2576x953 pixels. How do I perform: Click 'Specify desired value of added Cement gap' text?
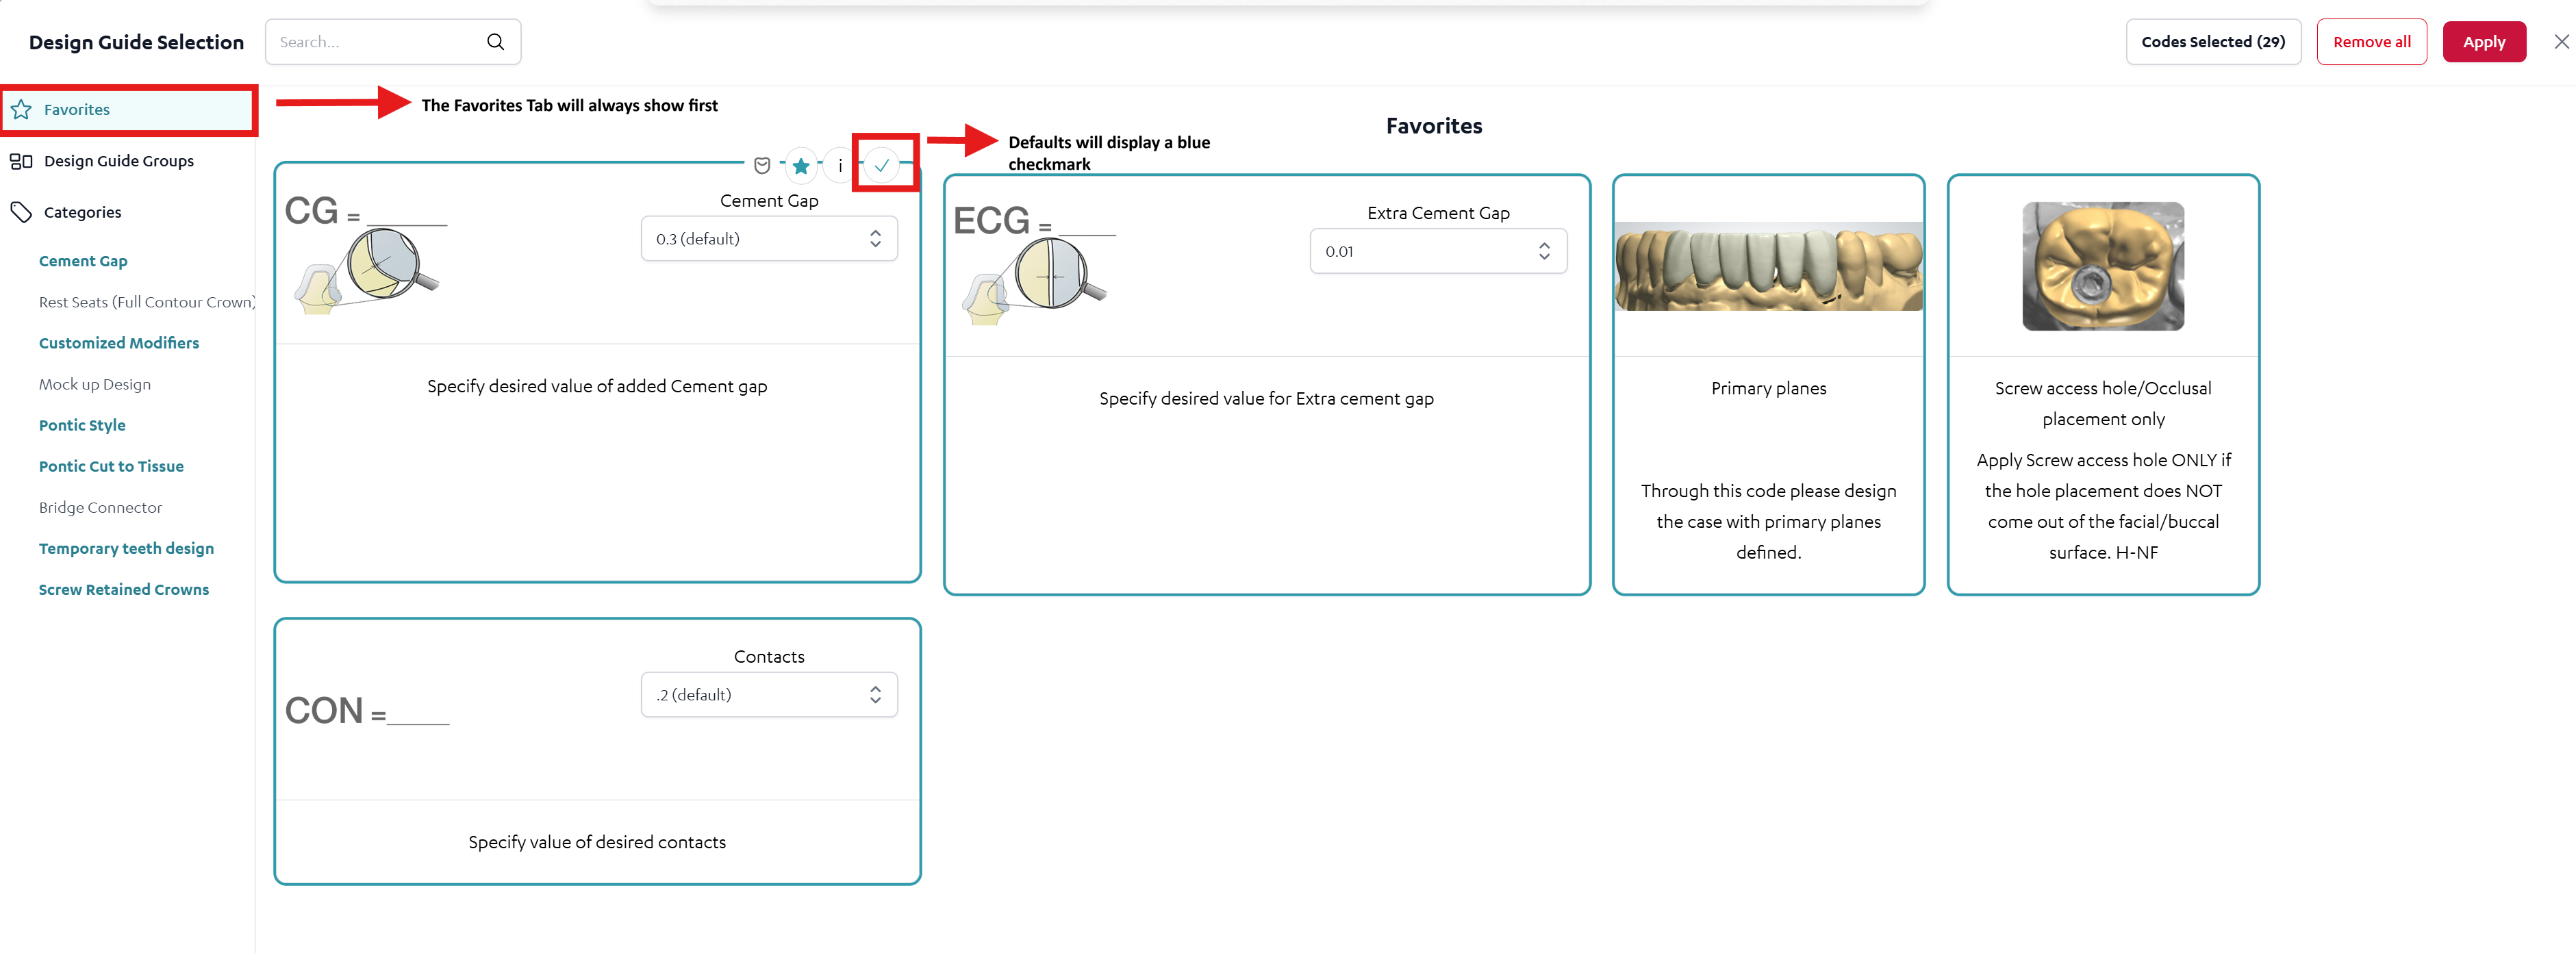click(597, 386)
